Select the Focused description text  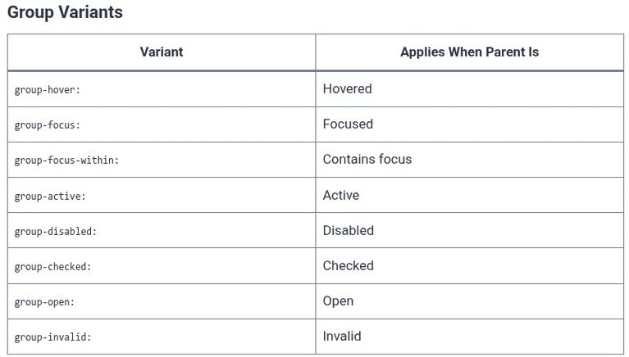(x=348, y=124)
